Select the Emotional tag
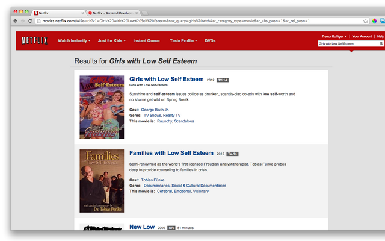 coord(182,192)
